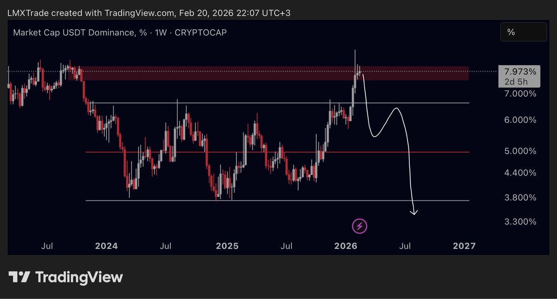Click the purple lightning bolt event icon
Viewport: 557px width, 299px height.
(361, 226)
